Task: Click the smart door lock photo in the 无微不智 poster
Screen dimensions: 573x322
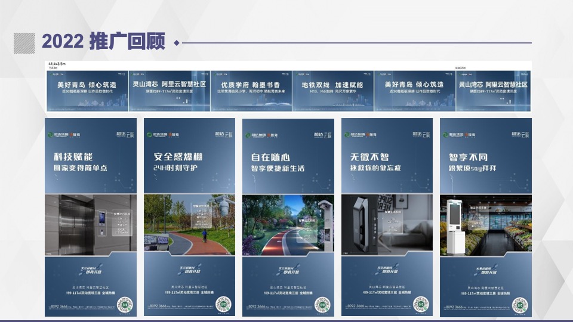Action: (x=387, y=225)
